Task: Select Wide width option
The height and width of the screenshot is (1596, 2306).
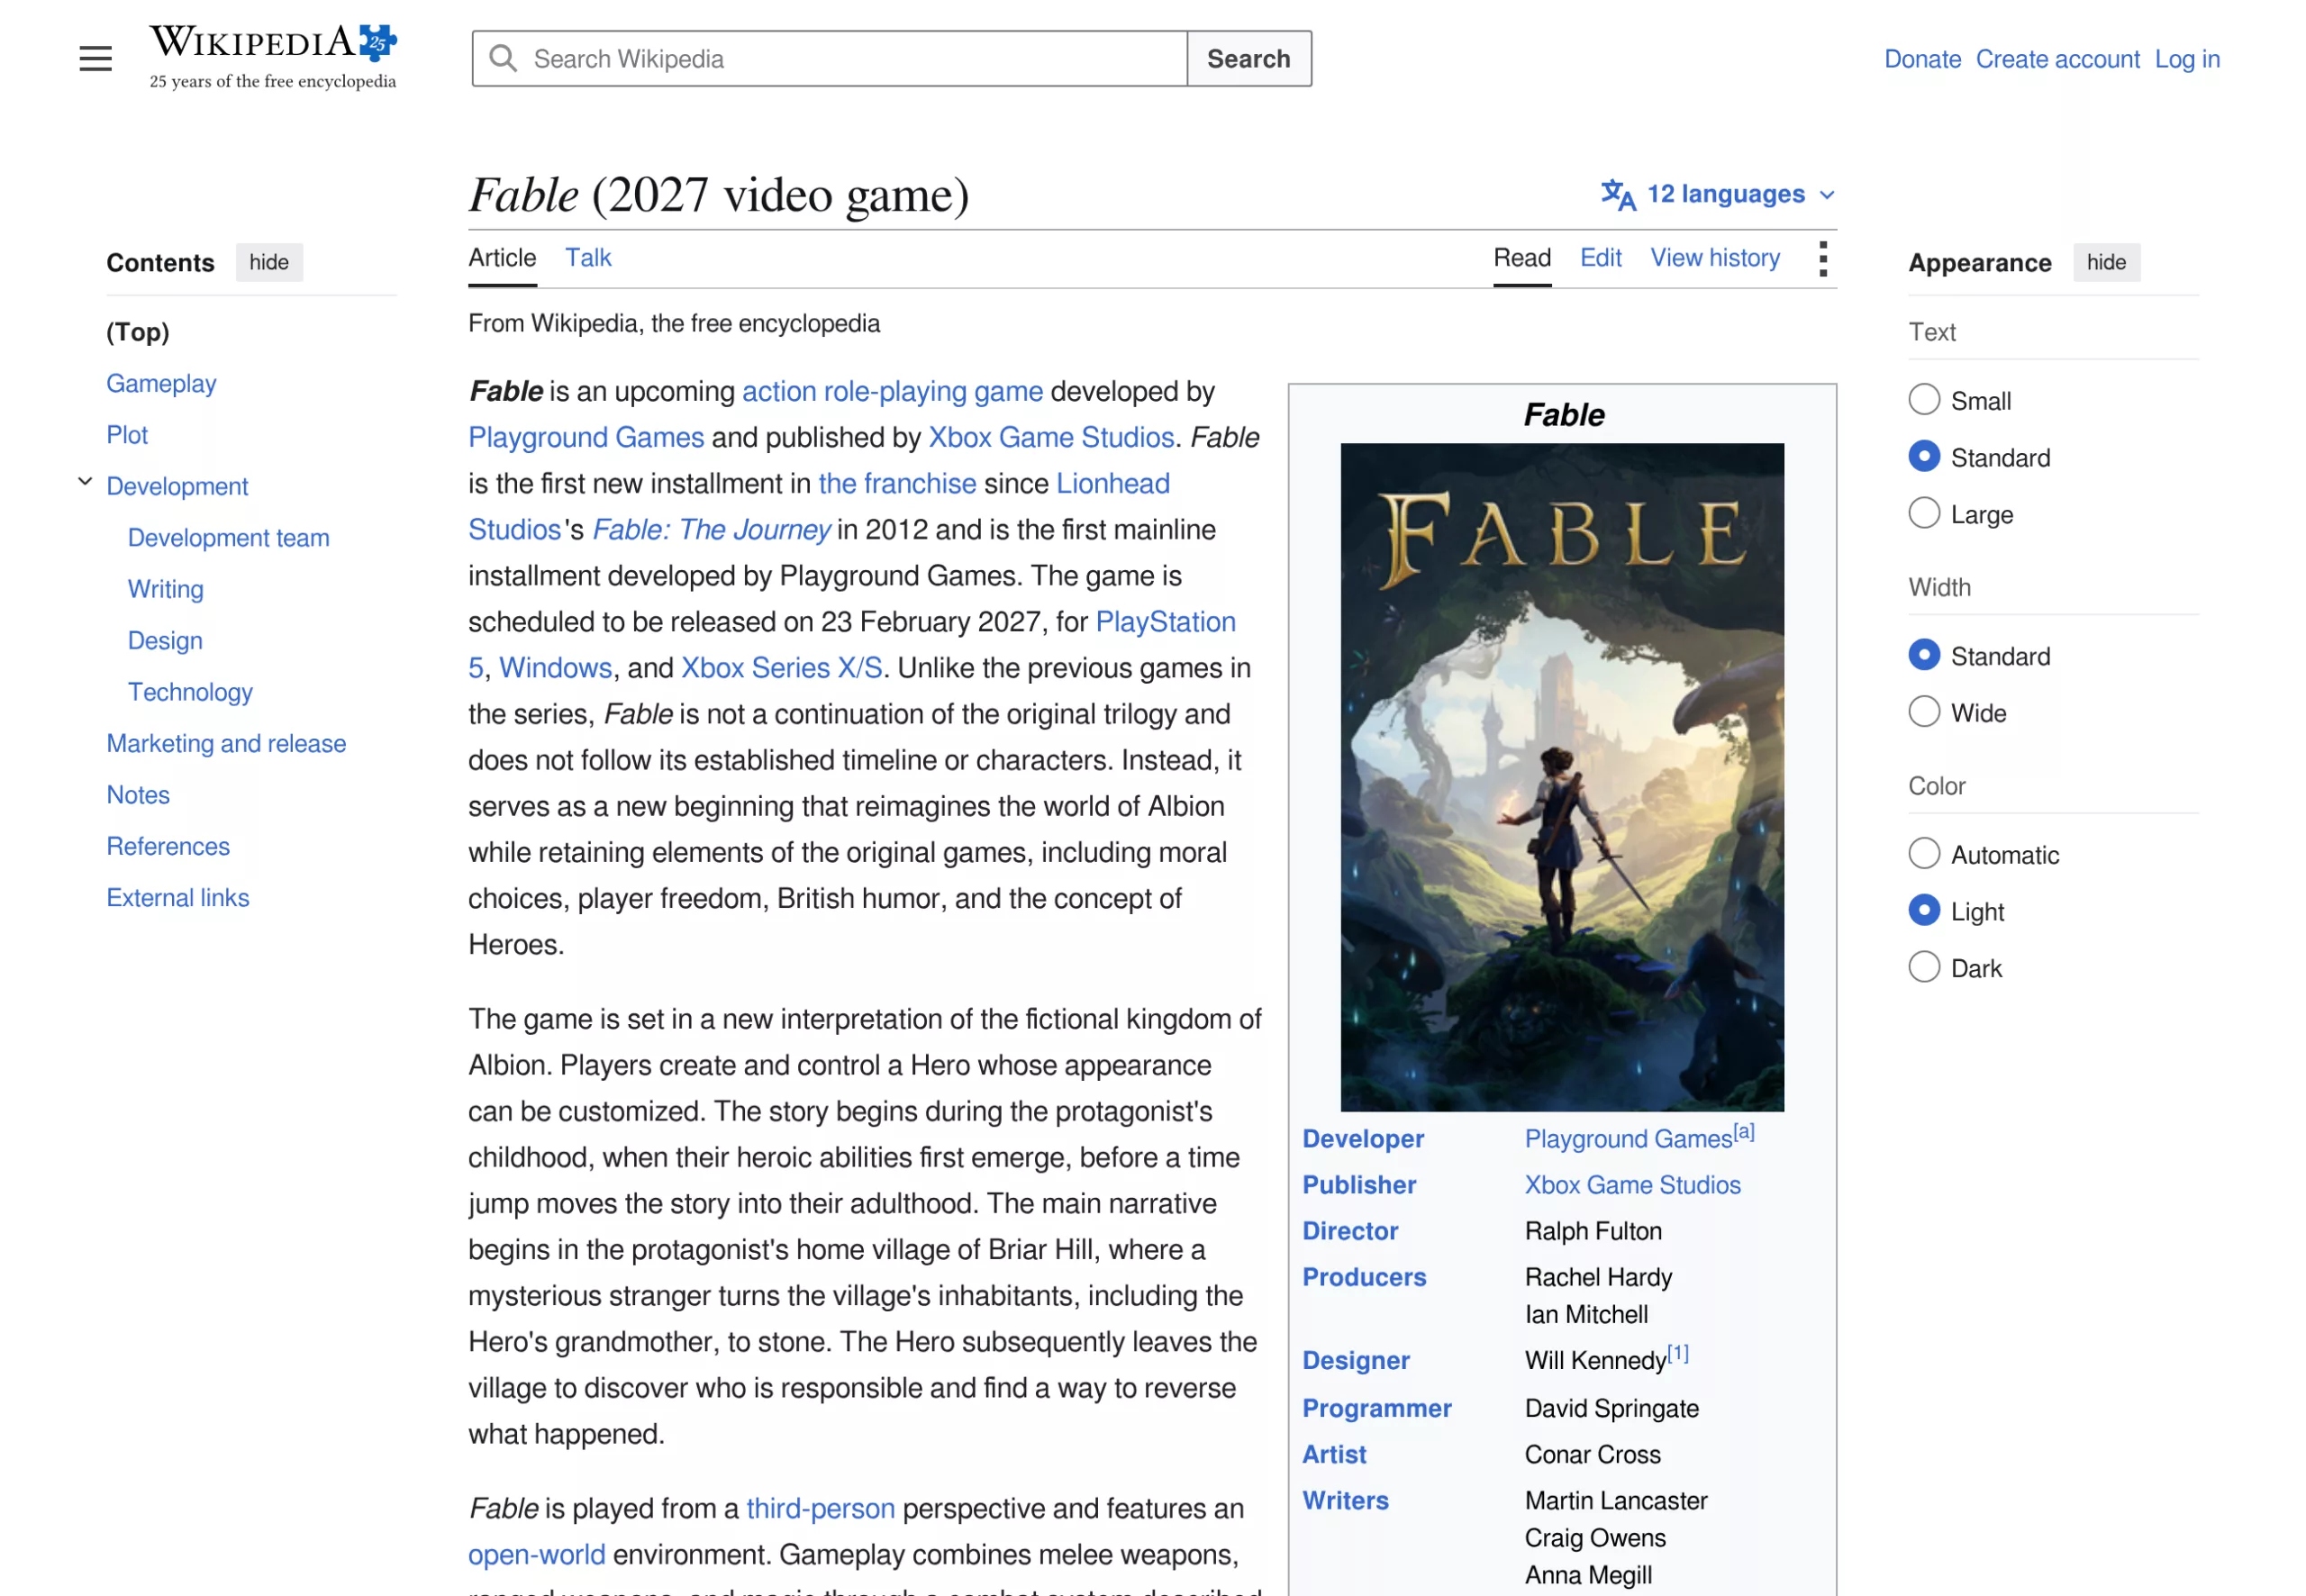Action: tap(1924, 713)
